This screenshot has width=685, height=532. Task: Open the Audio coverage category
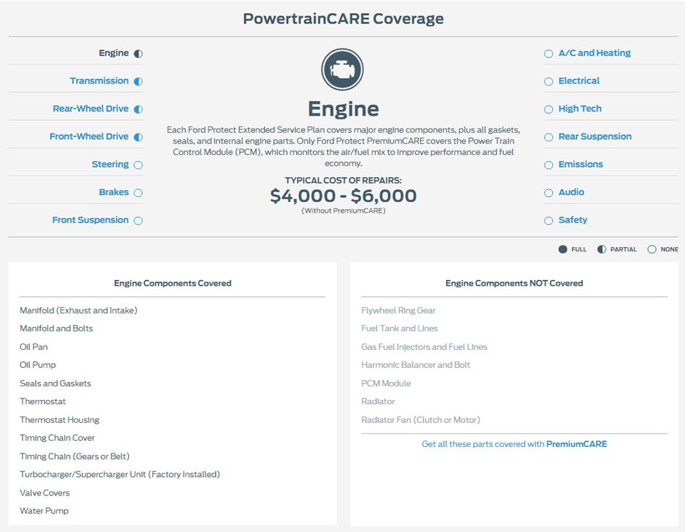[x=571, y=192]
